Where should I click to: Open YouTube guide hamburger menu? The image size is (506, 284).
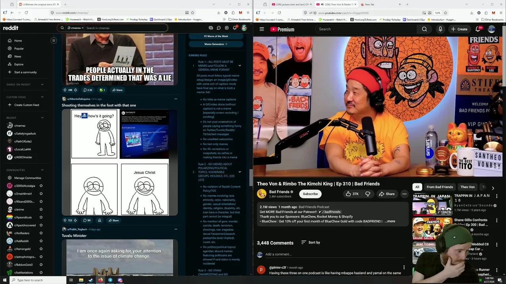tap(262, 29)
